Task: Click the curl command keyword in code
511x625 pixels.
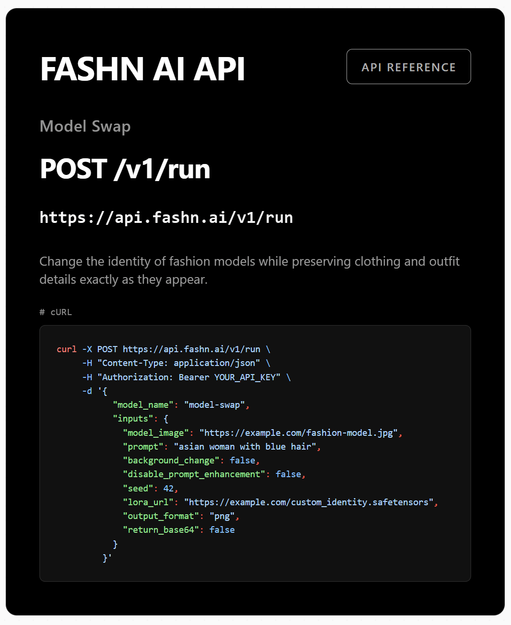Action: 66,349
